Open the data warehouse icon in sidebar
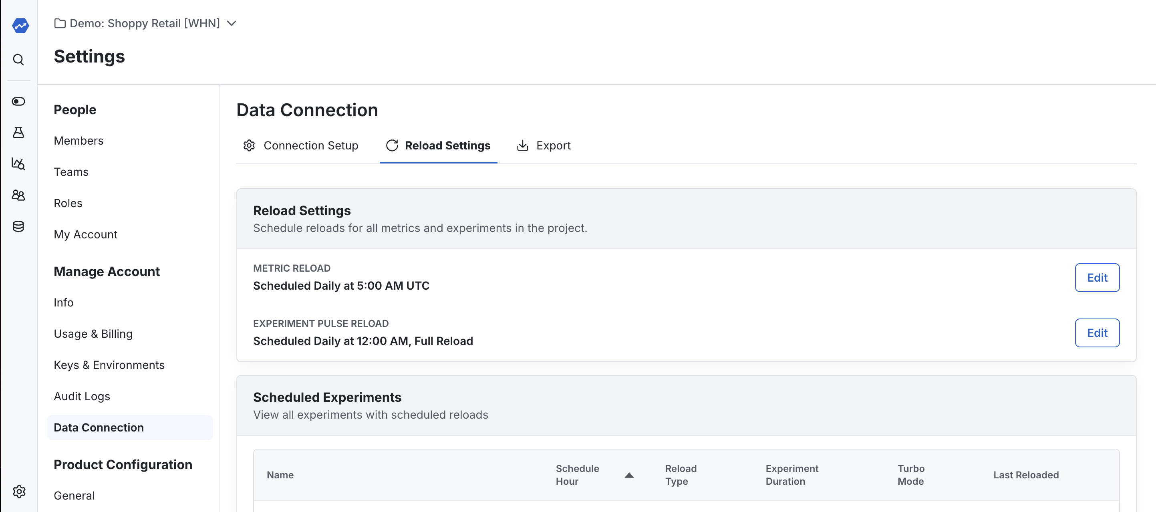The width and height of the screenshot is (1156, 512). click(x=18, y=226)
